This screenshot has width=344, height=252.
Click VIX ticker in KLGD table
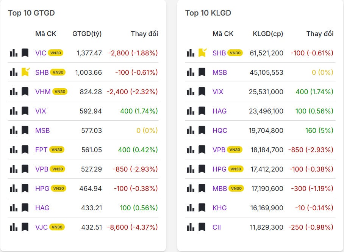(x=218, y=91)
